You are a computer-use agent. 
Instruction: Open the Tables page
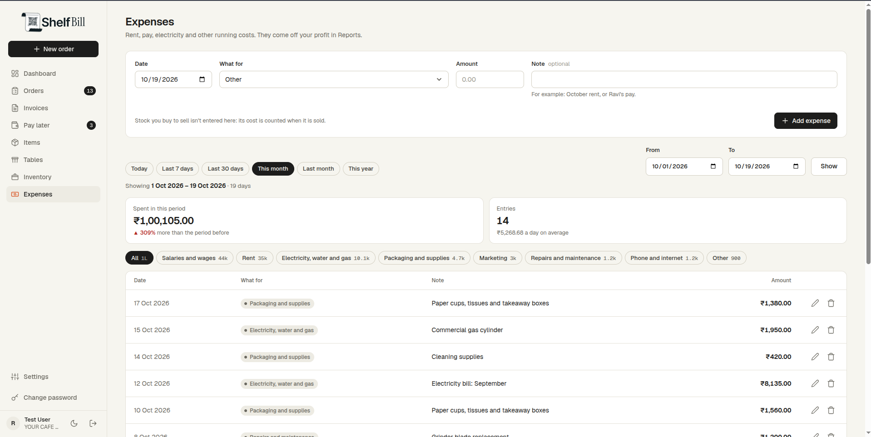(x=53, y=160)
